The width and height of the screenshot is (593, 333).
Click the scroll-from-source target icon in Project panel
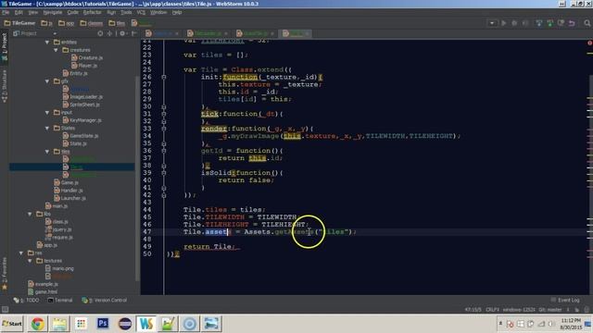click(100, 33)
